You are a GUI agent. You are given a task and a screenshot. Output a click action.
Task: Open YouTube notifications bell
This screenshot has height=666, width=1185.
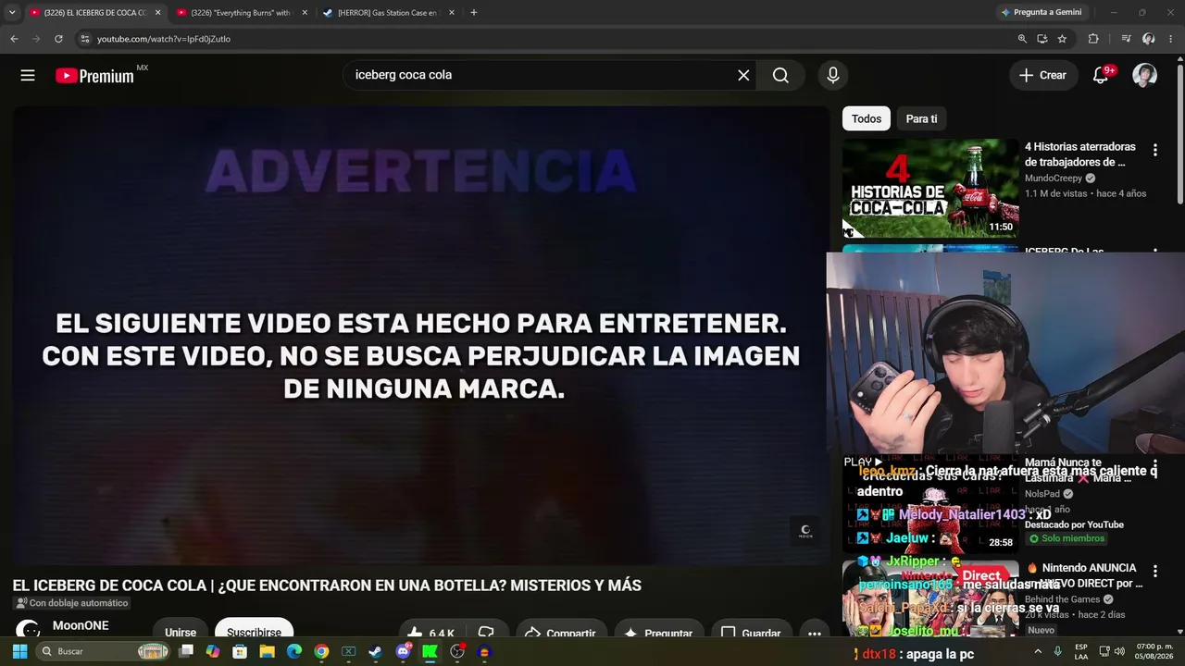pos(1101,75)
